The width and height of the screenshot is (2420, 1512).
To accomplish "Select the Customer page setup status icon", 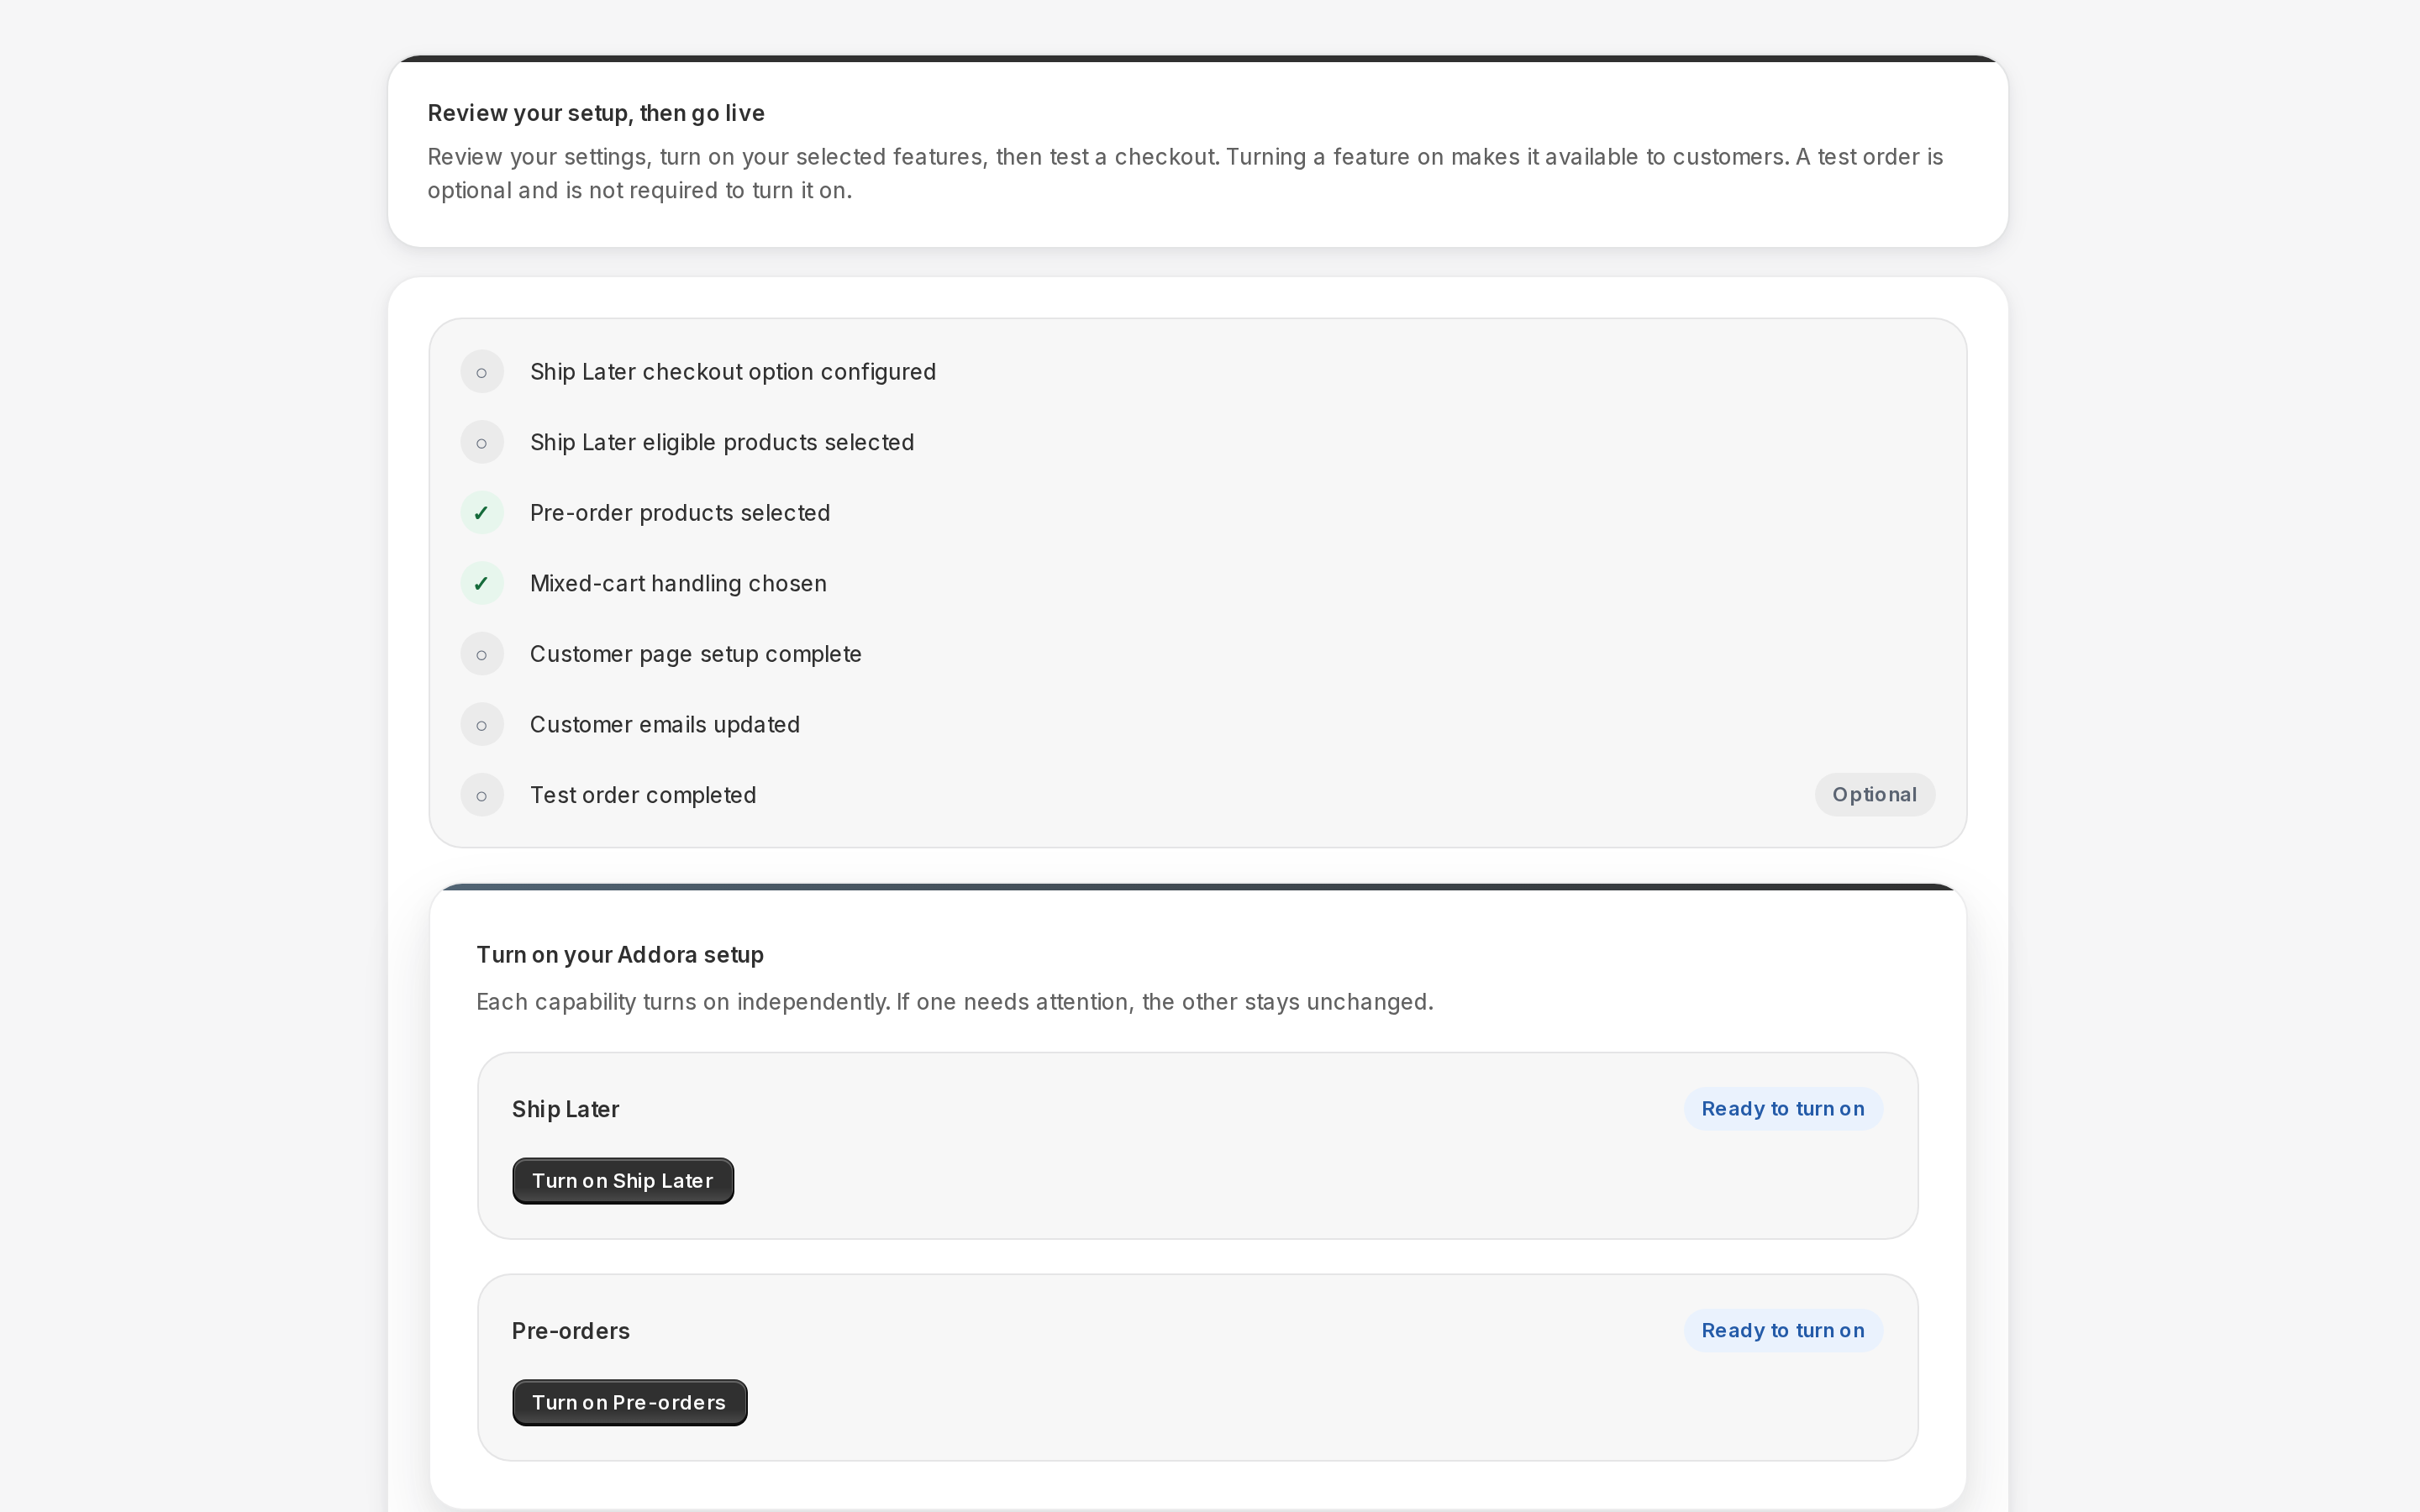I will [x=482, y=654].
